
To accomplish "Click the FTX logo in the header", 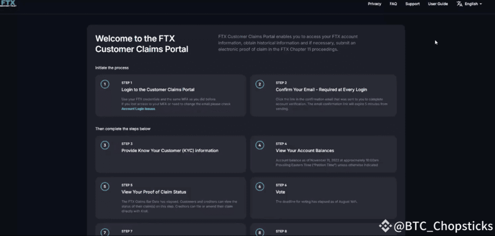I will [x=8, y=3].
